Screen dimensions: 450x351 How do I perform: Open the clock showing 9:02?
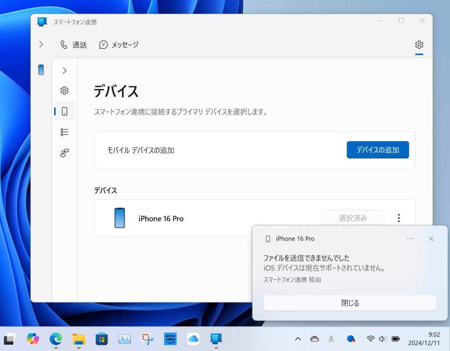point(424,339)
